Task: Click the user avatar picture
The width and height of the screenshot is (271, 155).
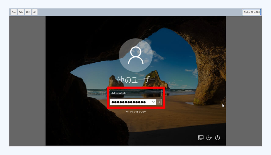Action: pyautogui.click(x=136, y=55)
